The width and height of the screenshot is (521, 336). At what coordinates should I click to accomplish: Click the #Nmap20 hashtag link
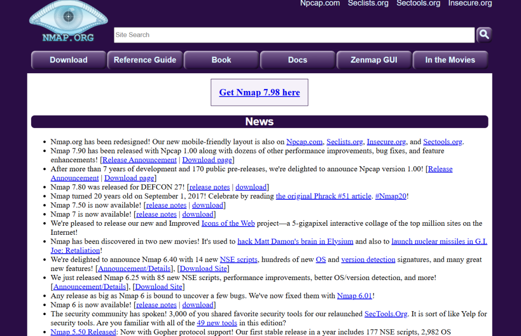[391, 196]
